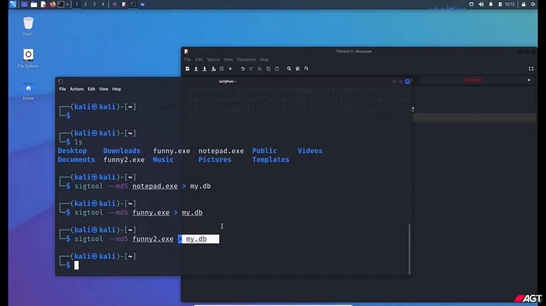This screenshot has width=546, height=306.
Task: Click Mousepad undo toolbar icon
Action: [x=242, y=69]
